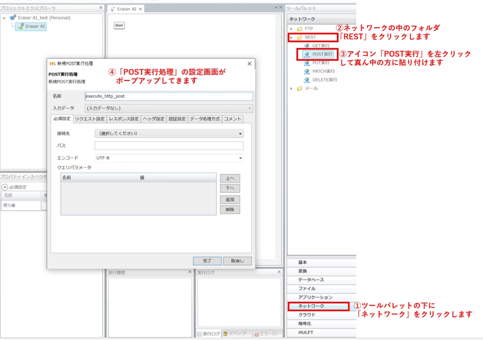Select the PUT実行 icon in tool palette
483x340 pixels.
pos(307,63)
